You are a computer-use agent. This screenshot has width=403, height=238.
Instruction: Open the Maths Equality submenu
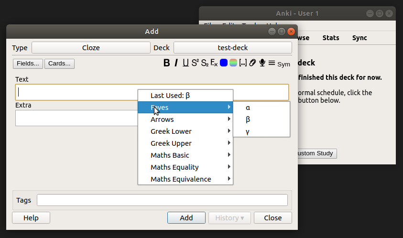point(185,167)
